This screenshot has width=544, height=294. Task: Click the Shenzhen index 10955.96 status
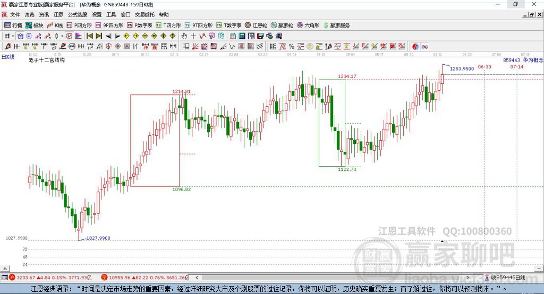(144, 278)
